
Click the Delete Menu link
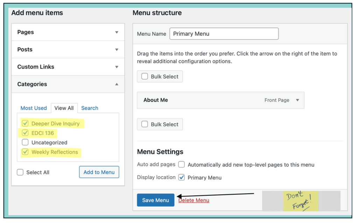(194, 200)
